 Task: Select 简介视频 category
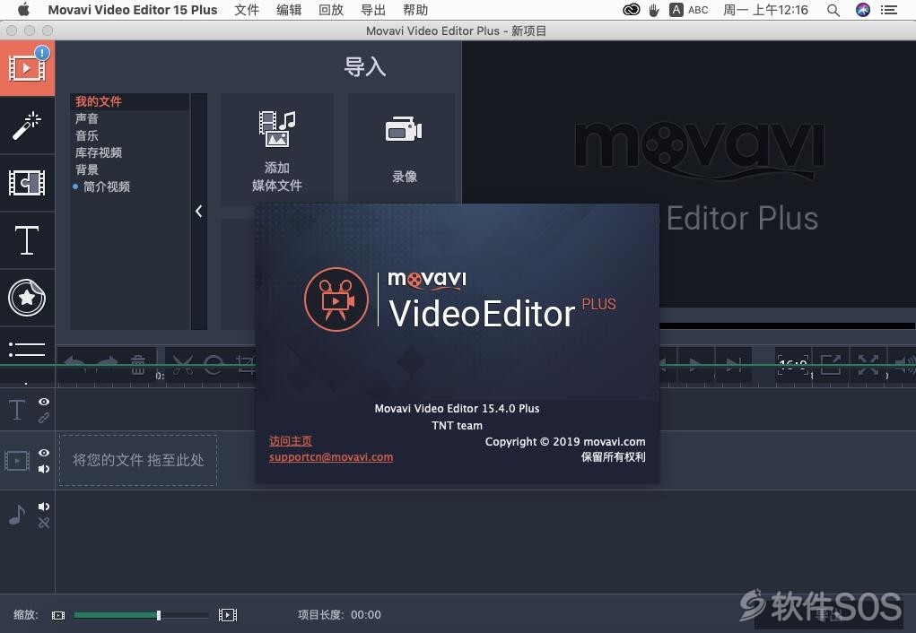(x=107, y=186)
